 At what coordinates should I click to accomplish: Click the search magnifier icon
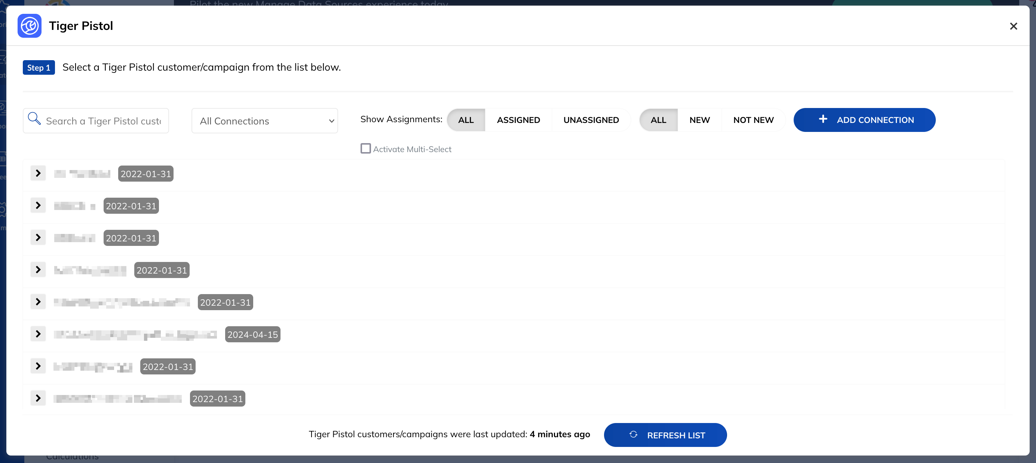click(34, 118)
